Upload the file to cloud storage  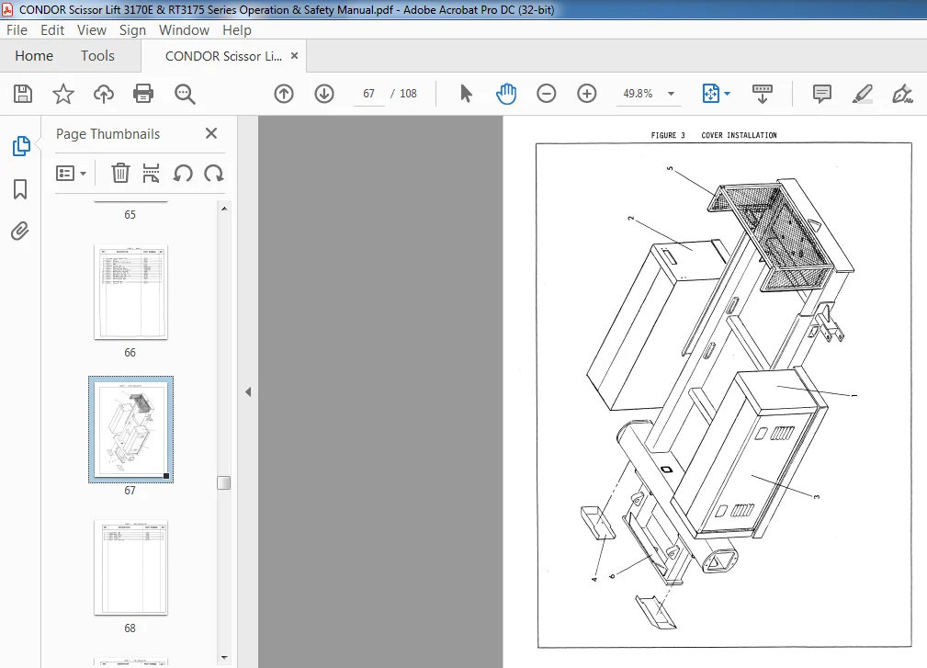click(104, 94)
